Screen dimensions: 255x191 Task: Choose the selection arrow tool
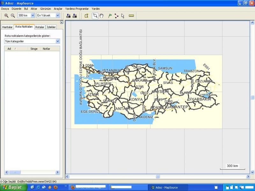tap(122, 15)
